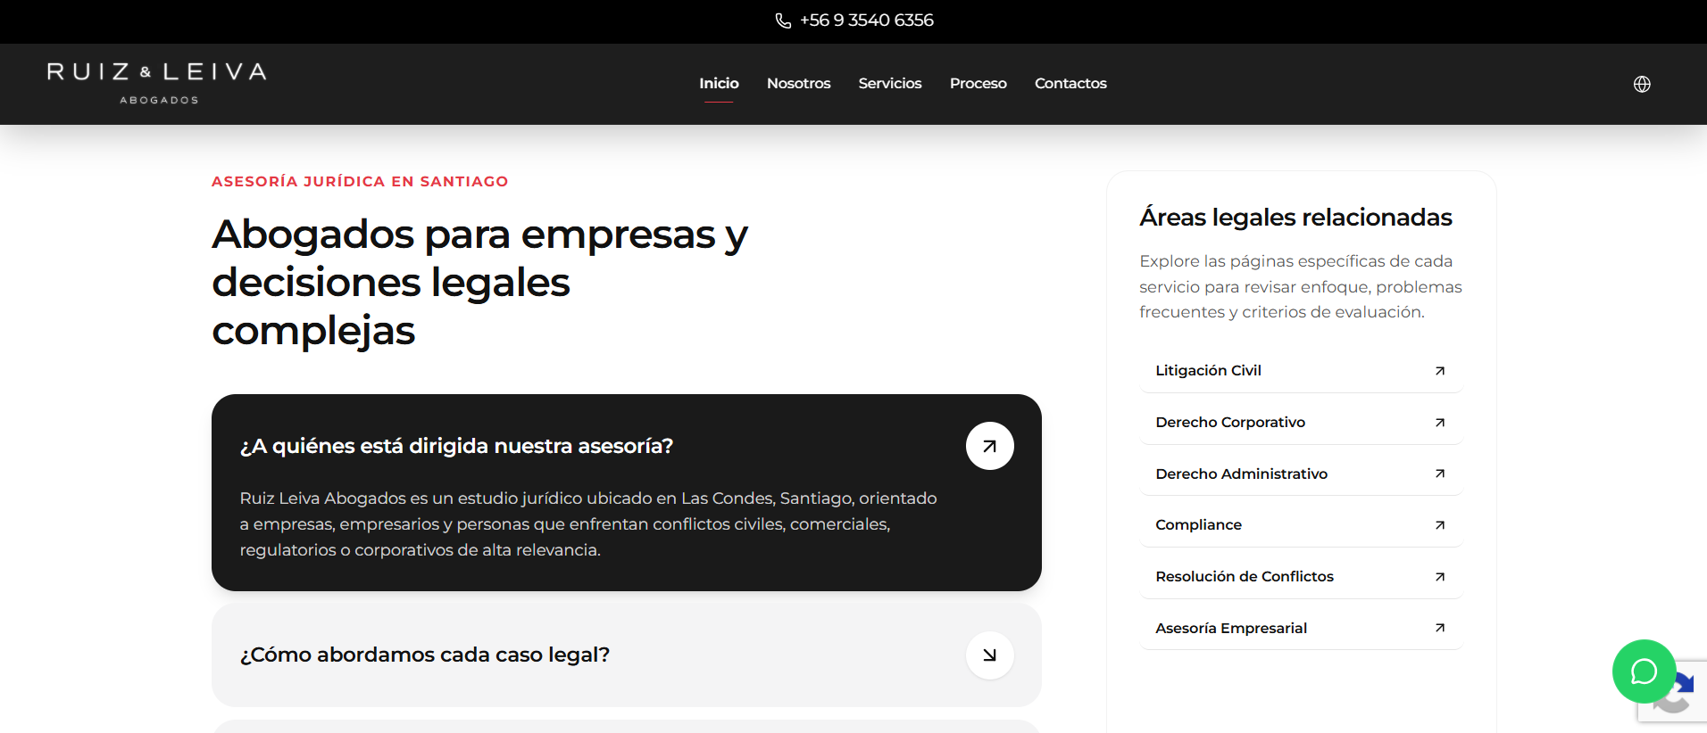Open the Derecho Administrativo link
Viewport: 1707px width, 733px height.
pyautogui.click(x=1301, y=474)
